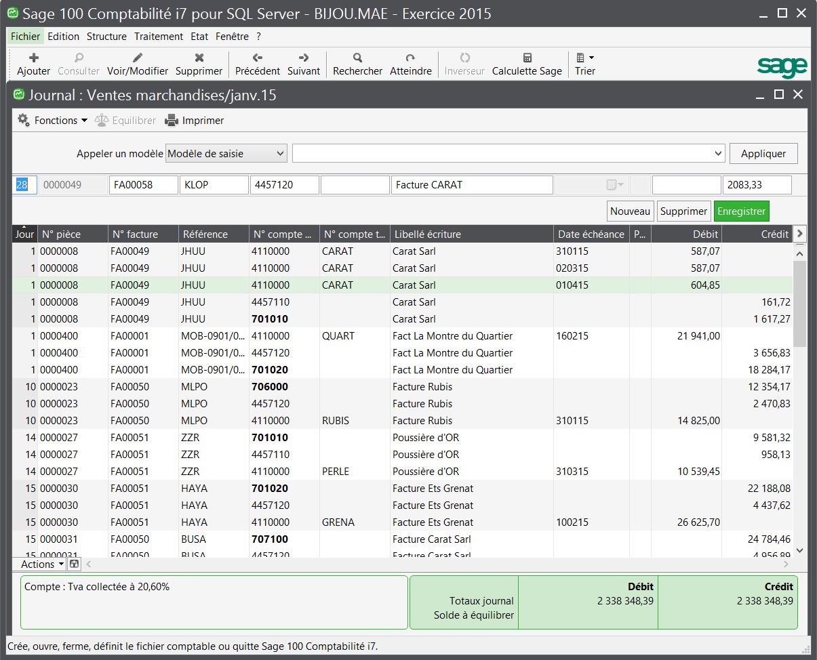817x660 pixels.
Task: Click the Libellé field Facture CARAT
Action: pyautogui.click(x=472, y=184)
